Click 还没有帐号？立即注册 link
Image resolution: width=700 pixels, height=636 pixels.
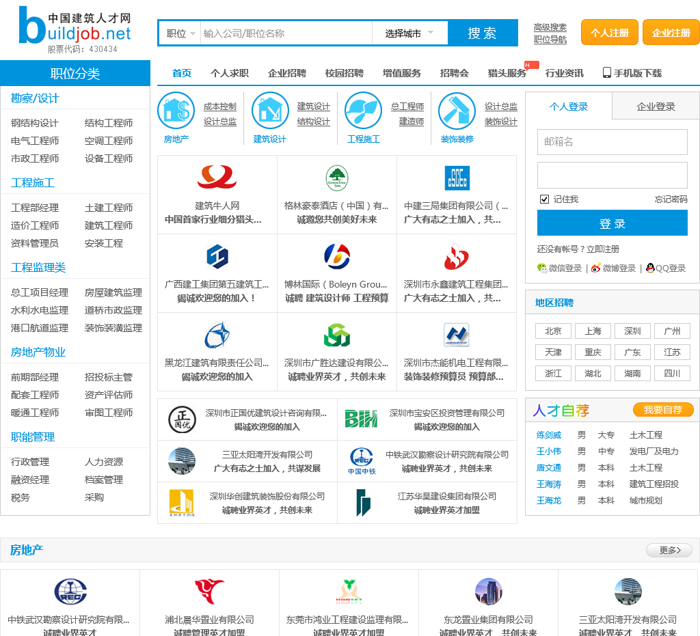click(x=578, y=249)
